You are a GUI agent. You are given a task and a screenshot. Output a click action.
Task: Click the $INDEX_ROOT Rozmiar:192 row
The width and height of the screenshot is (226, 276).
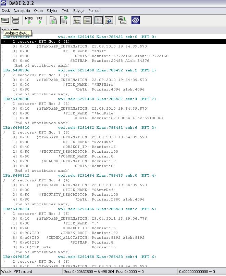(113, 233)
